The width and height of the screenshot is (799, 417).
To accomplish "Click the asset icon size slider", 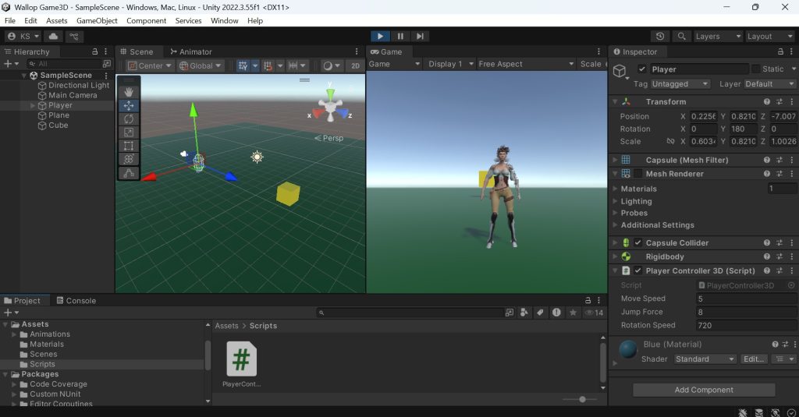I will click(582, 399).
